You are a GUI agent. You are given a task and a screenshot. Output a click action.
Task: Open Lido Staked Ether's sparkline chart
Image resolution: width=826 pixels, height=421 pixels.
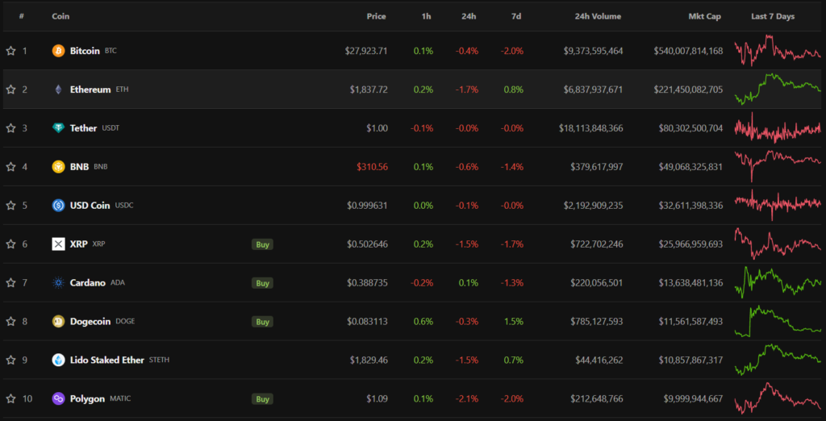pyautogui.click(x=778, y=360)
